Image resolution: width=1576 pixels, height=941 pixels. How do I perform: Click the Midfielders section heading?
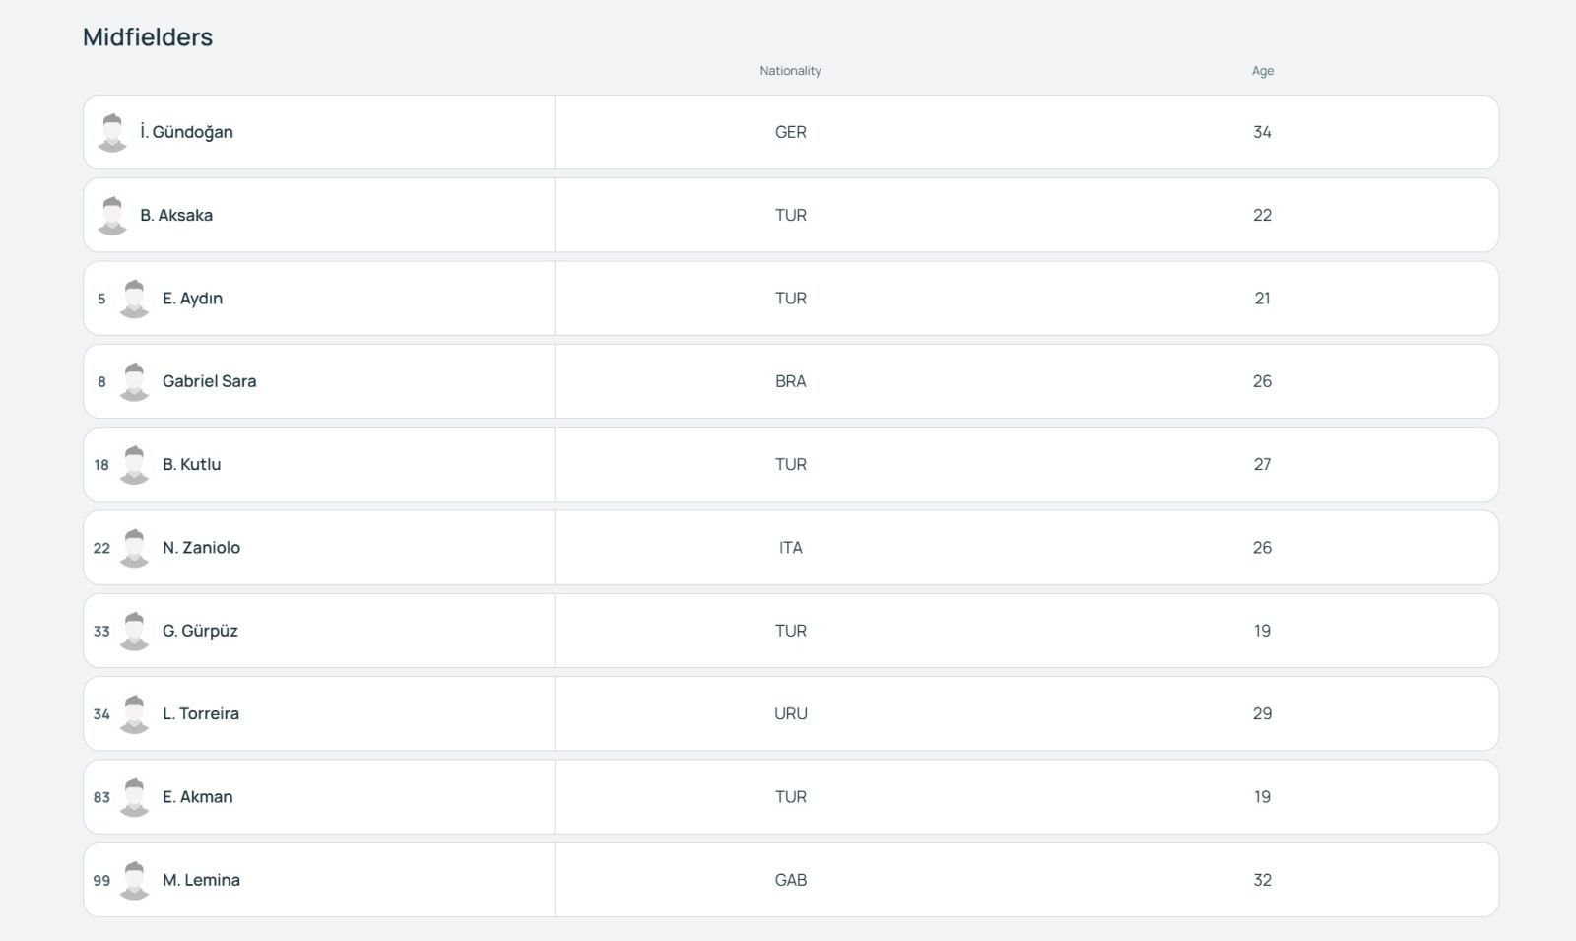pyautogui.click(x=148, y=37)
